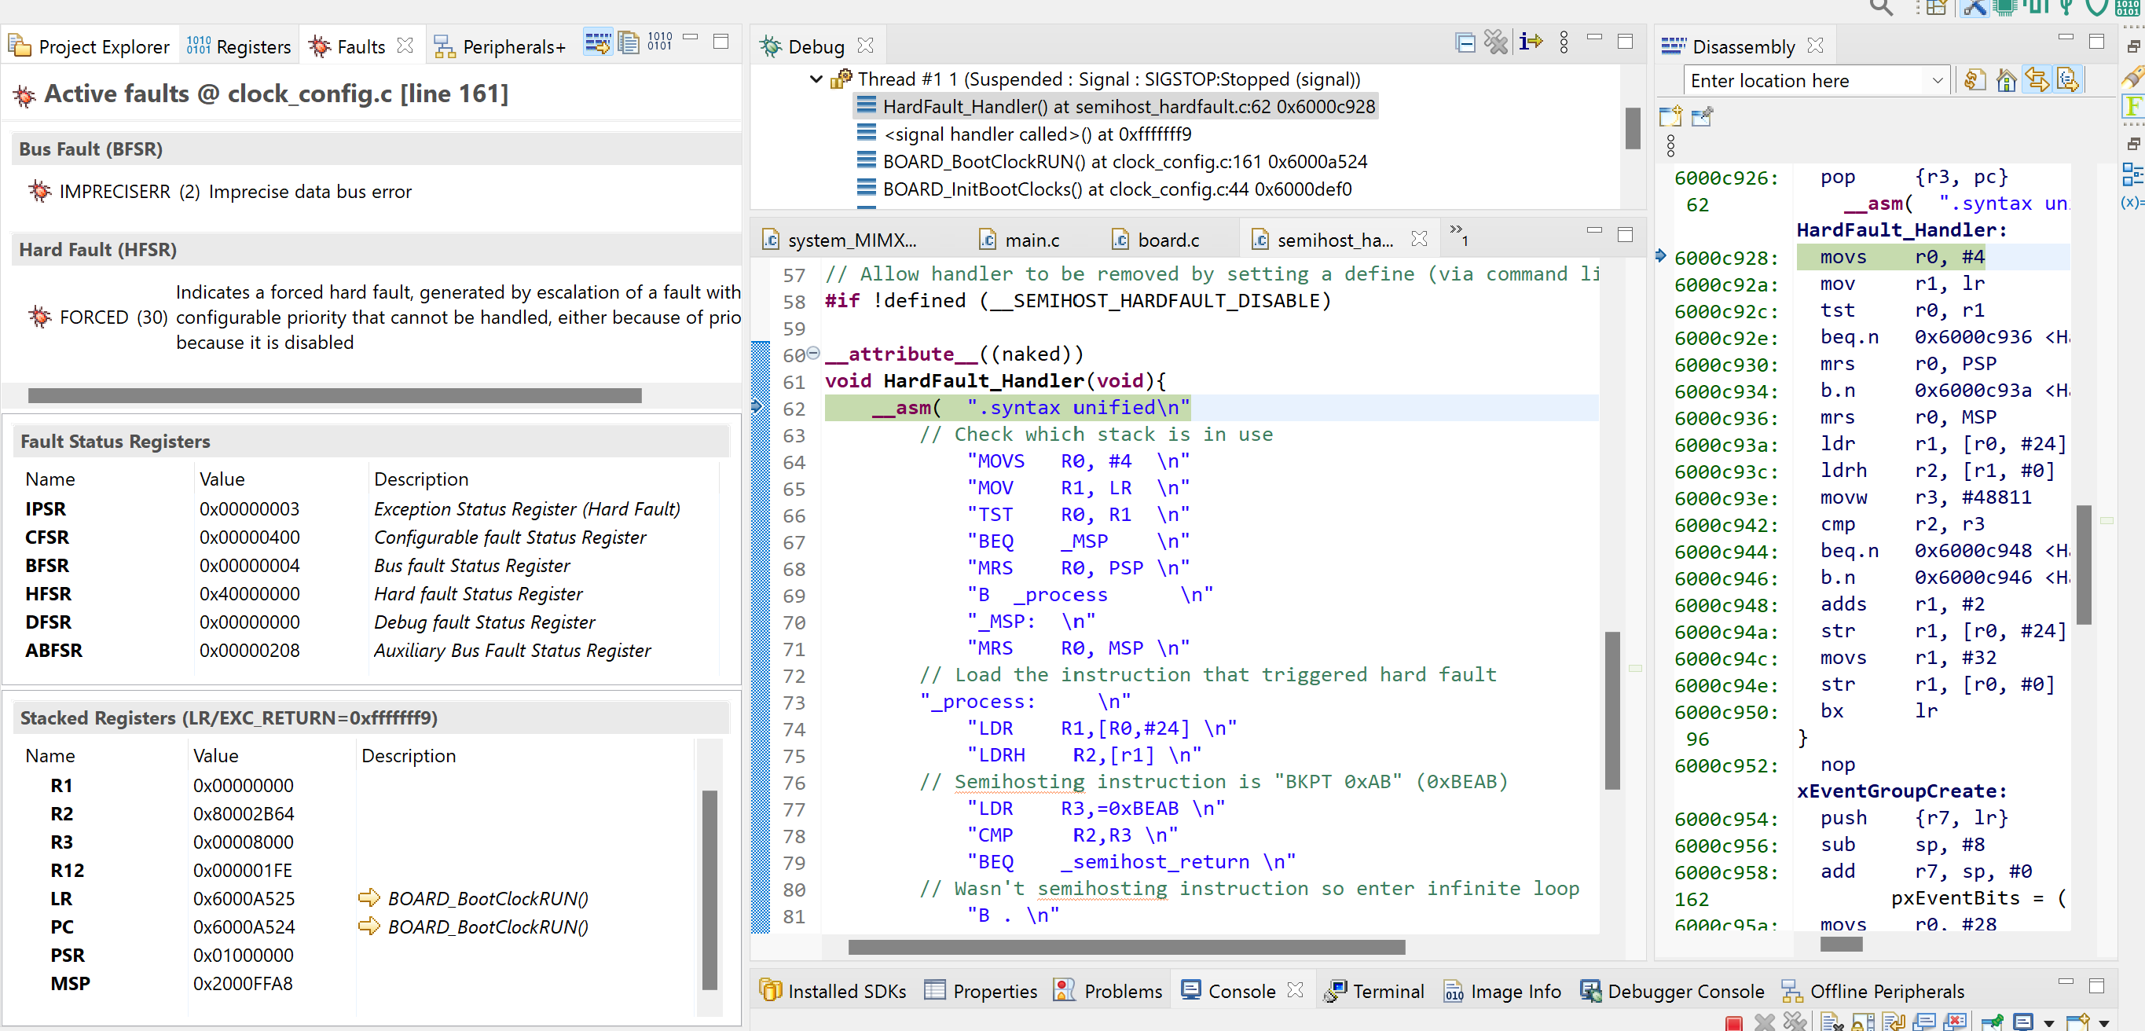Viewport: 2145px width, 1031px height.
Task: Collapse HardFault_Handler function fold at line 60
Action: 813,353
